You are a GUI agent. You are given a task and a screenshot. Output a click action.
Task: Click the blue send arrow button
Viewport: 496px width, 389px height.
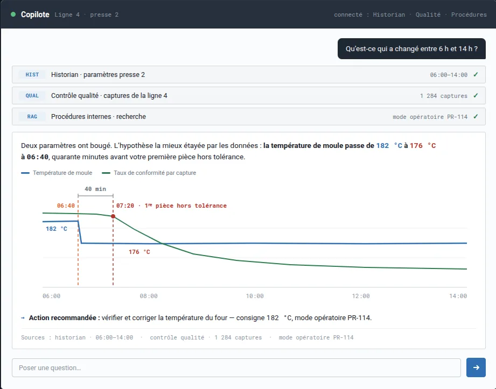476,367
